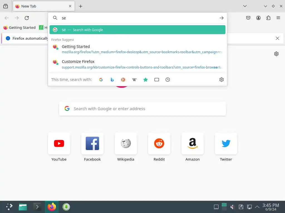
Task: Open Getting Started bookmark in toolbar
Action: [19, 27]
